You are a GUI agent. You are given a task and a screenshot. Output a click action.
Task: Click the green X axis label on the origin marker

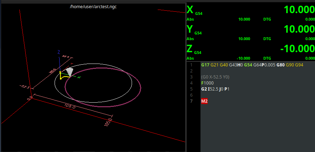tap(79, 77)
